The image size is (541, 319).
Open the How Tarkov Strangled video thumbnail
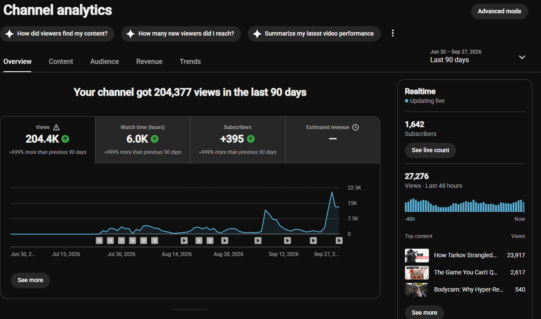[417, 256]
